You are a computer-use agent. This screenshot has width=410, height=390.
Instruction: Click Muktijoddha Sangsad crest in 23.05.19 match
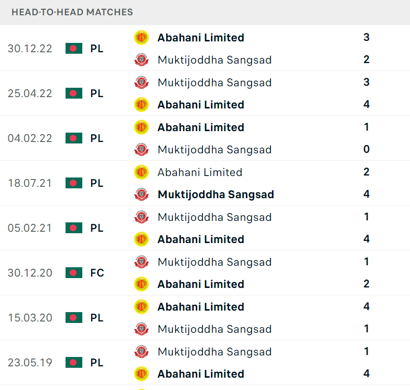click(x=141, y=352)
